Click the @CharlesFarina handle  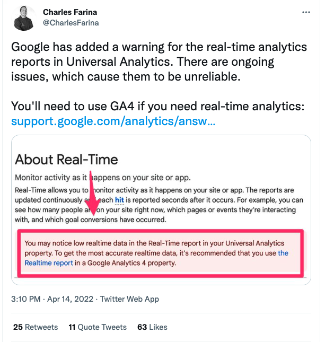coord(71,23)
